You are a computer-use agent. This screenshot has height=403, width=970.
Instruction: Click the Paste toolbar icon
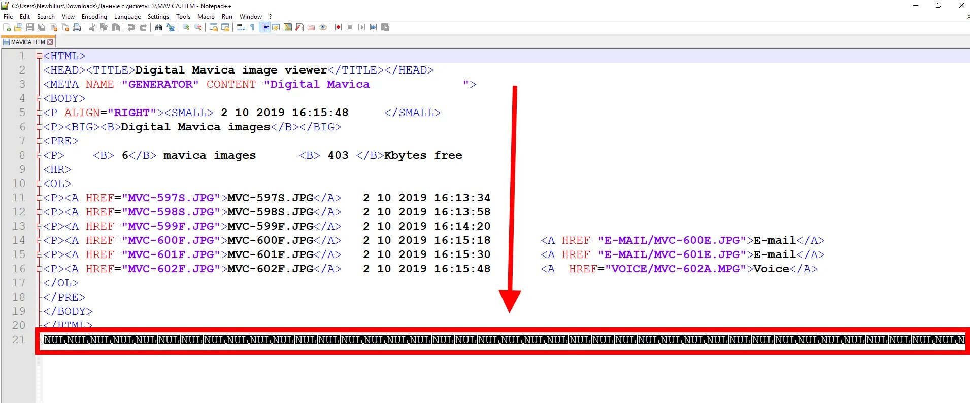click(x=116, y=27)
